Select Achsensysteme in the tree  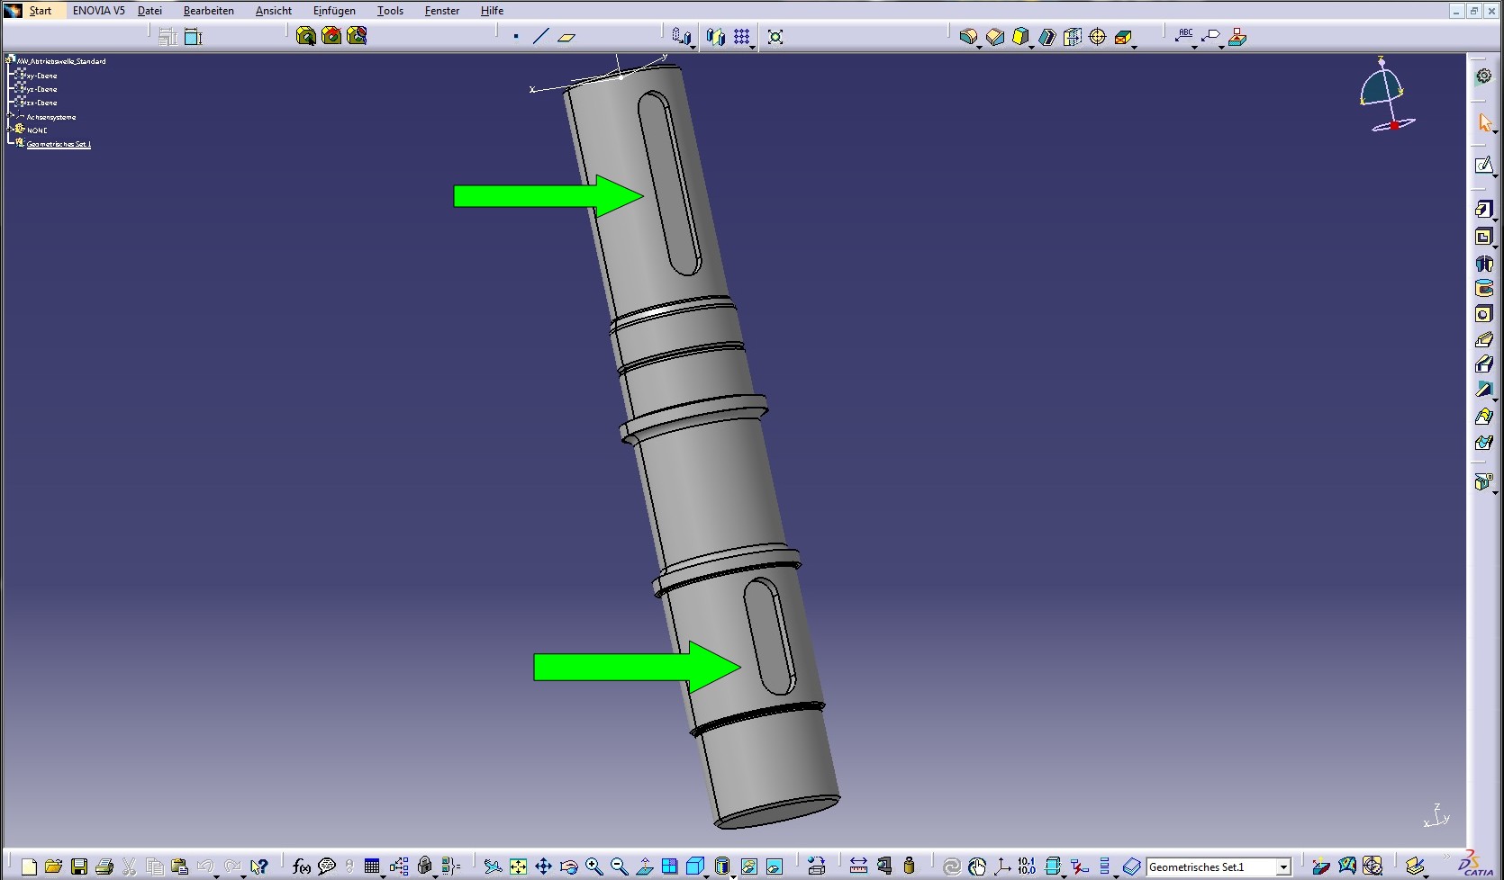(x=51, y=117)
